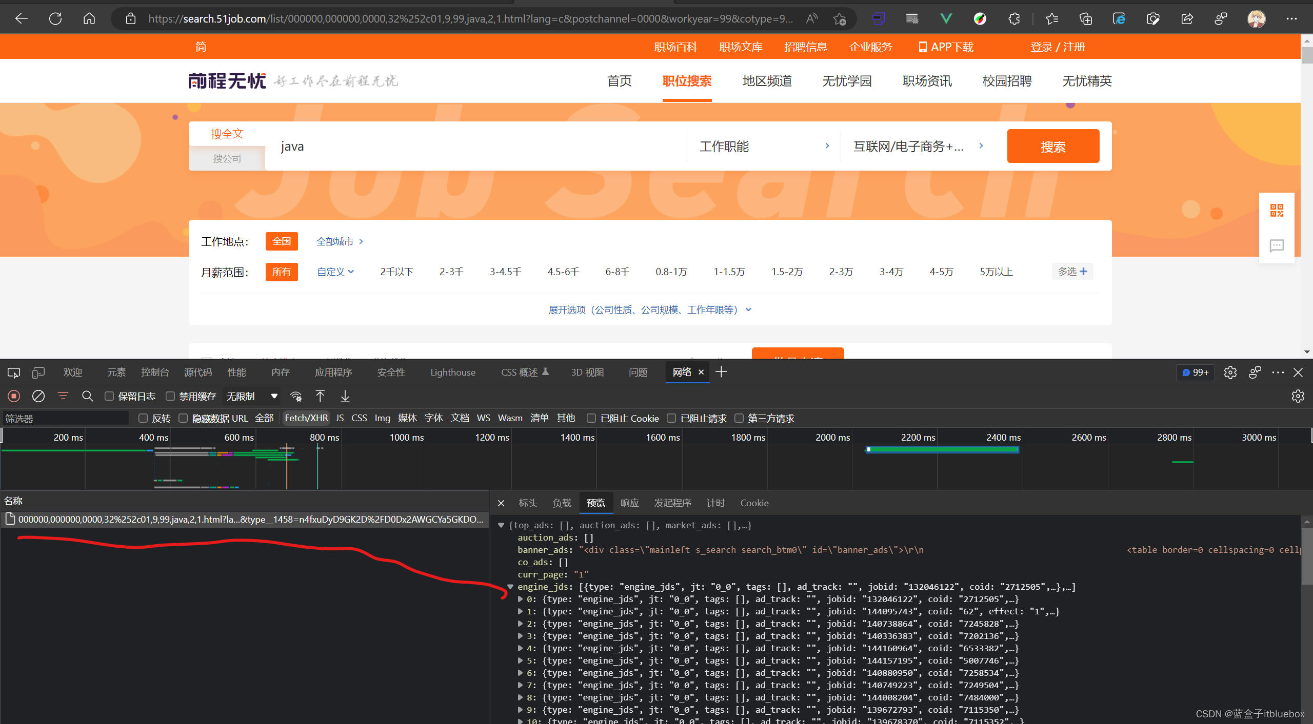Click the green bar in the network timeline overview

[x=943, y=449]
